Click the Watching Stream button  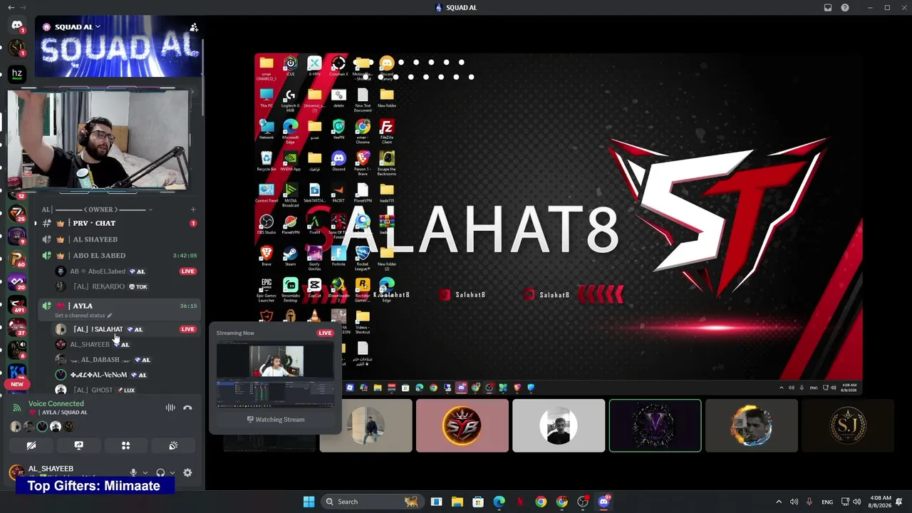click(275, 420)
